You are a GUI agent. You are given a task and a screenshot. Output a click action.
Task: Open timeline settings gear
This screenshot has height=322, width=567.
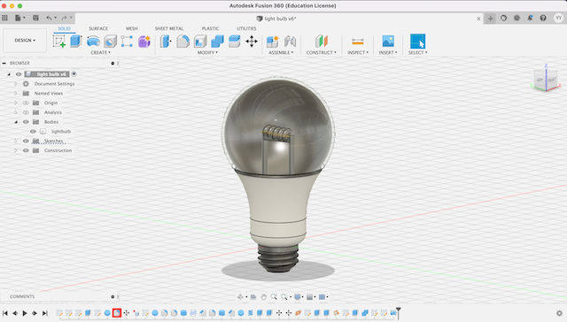click(559, 313)
